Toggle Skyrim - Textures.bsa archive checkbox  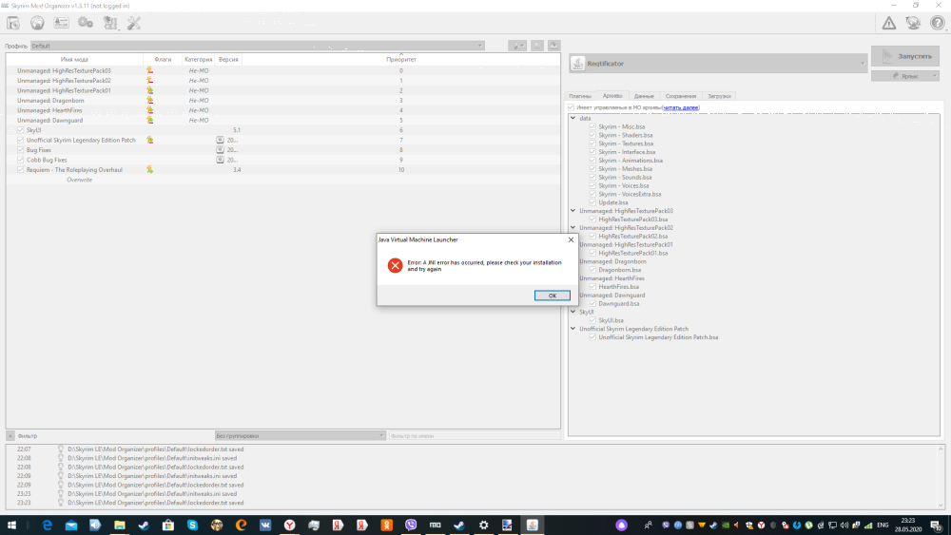point(592,143)
